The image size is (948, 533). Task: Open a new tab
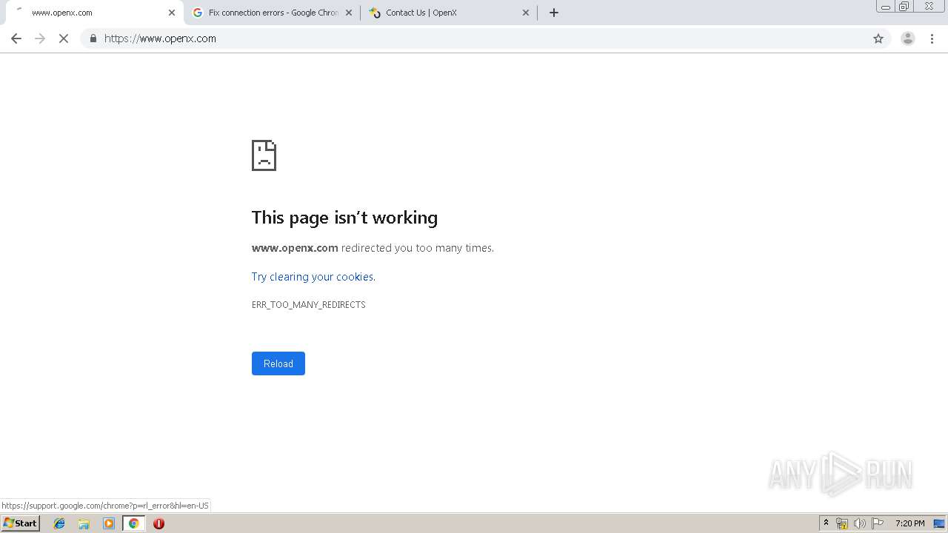(554, 13)
